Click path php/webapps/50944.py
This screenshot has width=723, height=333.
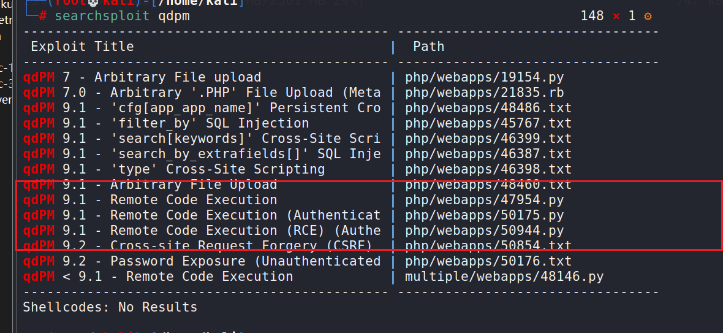click(484, 231)
